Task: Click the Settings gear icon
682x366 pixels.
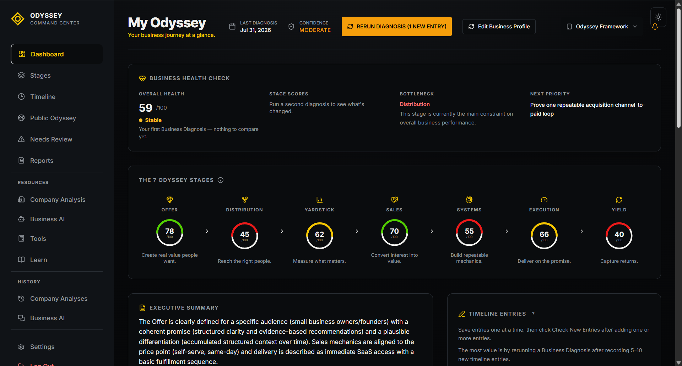Action: point(21,346)
